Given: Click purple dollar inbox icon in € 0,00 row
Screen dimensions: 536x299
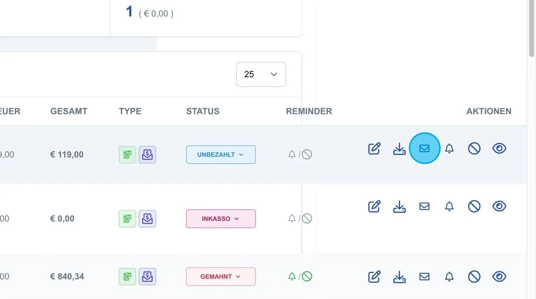Looking at the screenshot, I should tap(147, 219).
